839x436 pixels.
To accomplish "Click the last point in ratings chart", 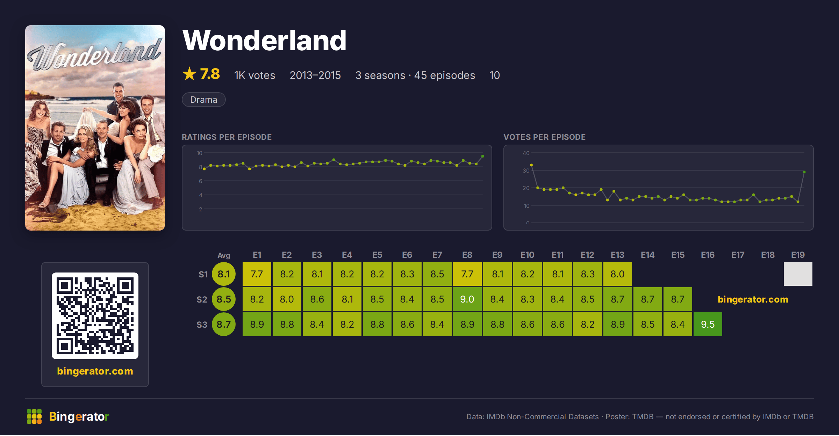I will pos(483,156).
